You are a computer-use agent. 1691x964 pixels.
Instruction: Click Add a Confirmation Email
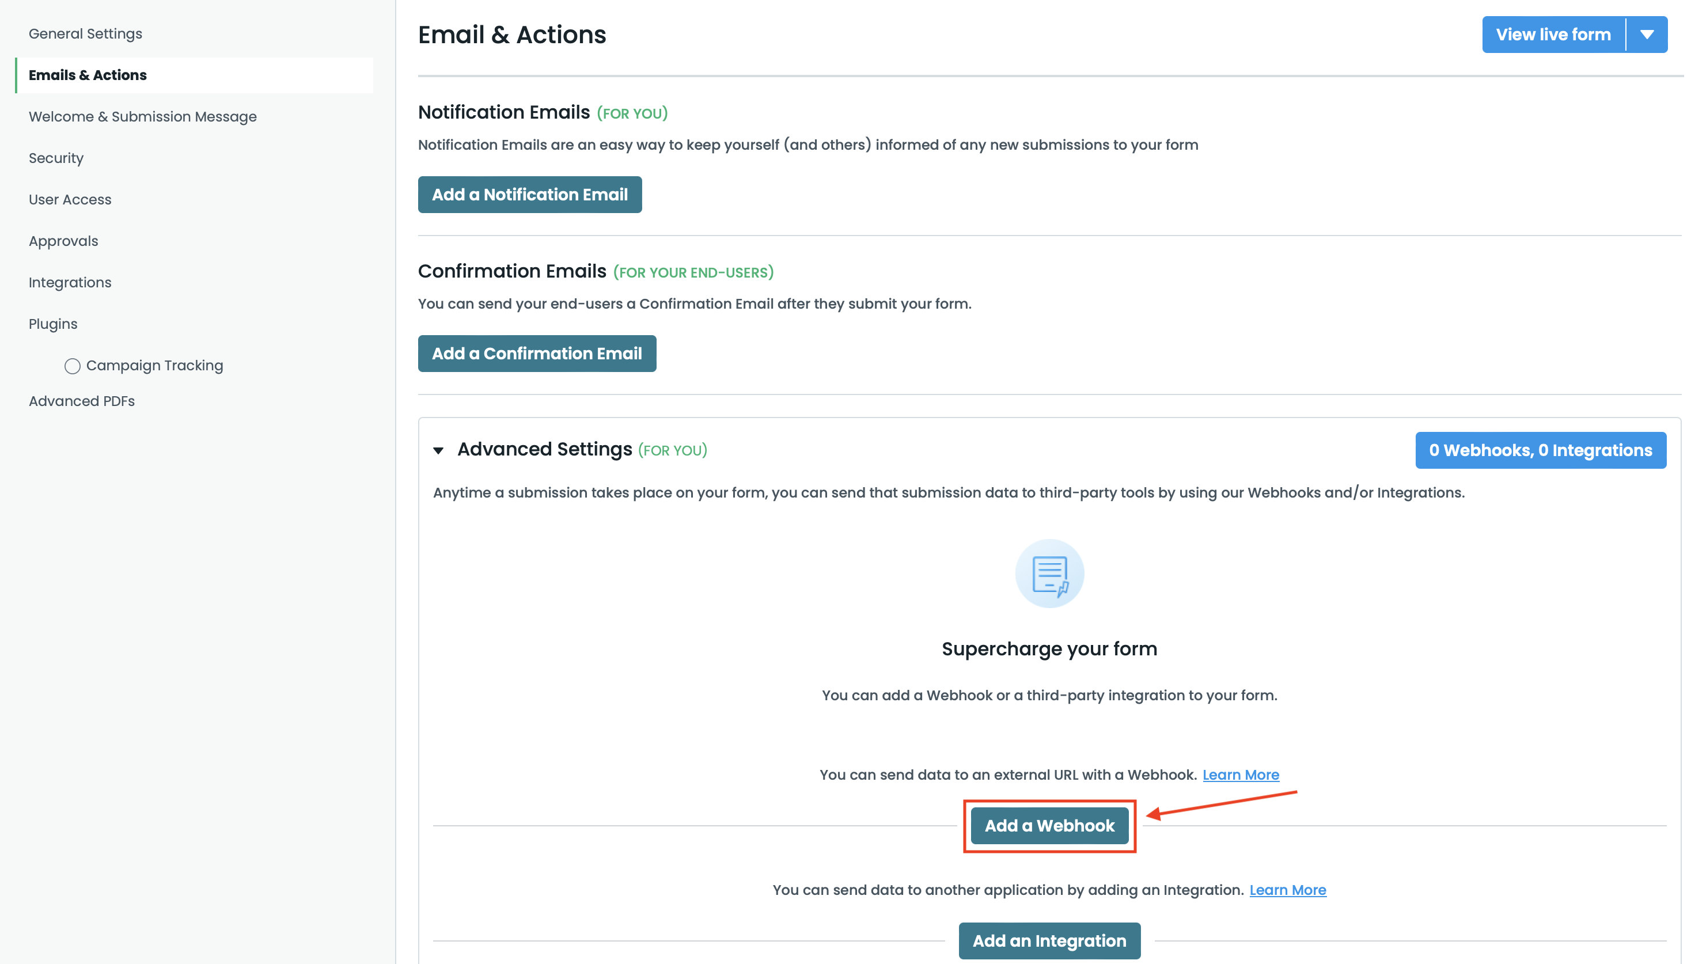536,354
